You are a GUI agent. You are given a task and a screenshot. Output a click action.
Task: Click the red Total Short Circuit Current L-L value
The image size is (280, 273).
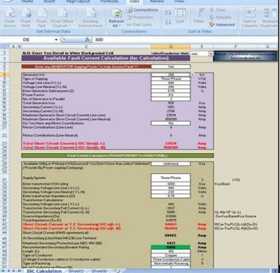(171, 144)
